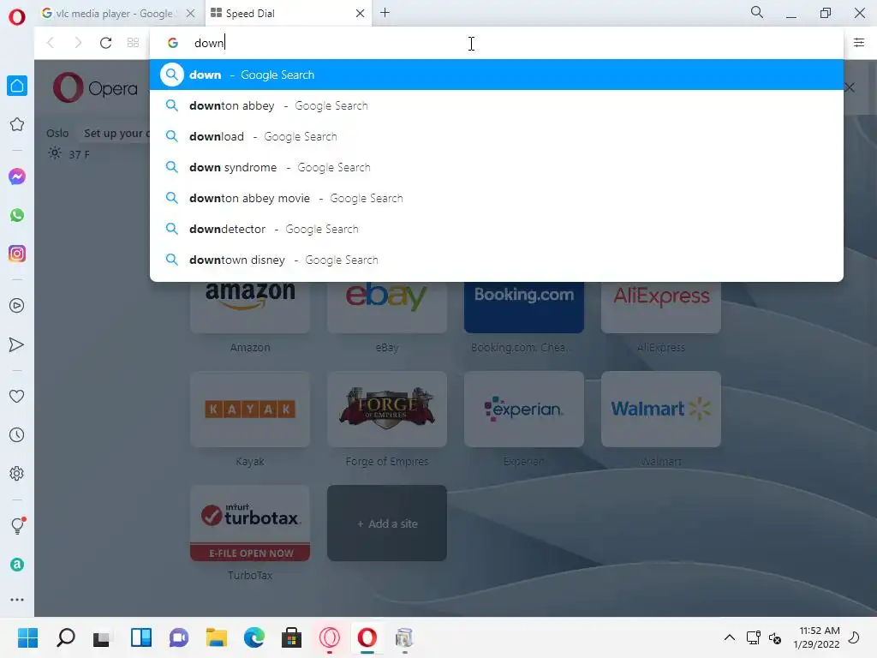The image size is (877, 658).
Task: Open My Flow arrow icon in sidebar
Action: pyautogui.click(x=17, y=344)
